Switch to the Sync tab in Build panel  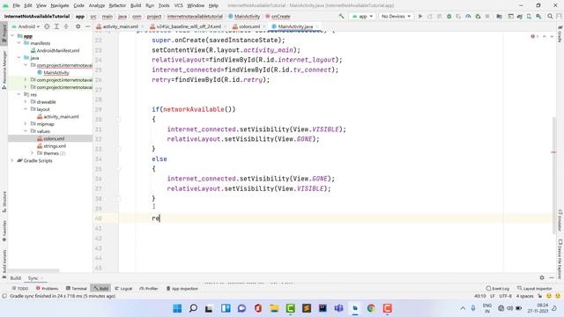point(33,278)
